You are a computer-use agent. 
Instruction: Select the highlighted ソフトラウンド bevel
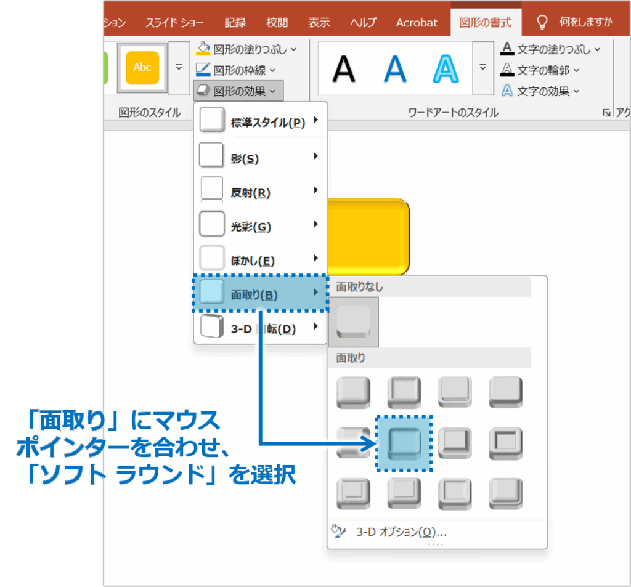click(x=404, y=442)
